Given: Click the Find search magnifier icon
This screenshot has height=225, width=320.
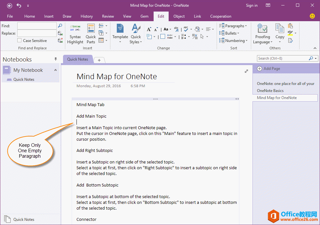Looking at the screenshot, I should tap(60, 26).
